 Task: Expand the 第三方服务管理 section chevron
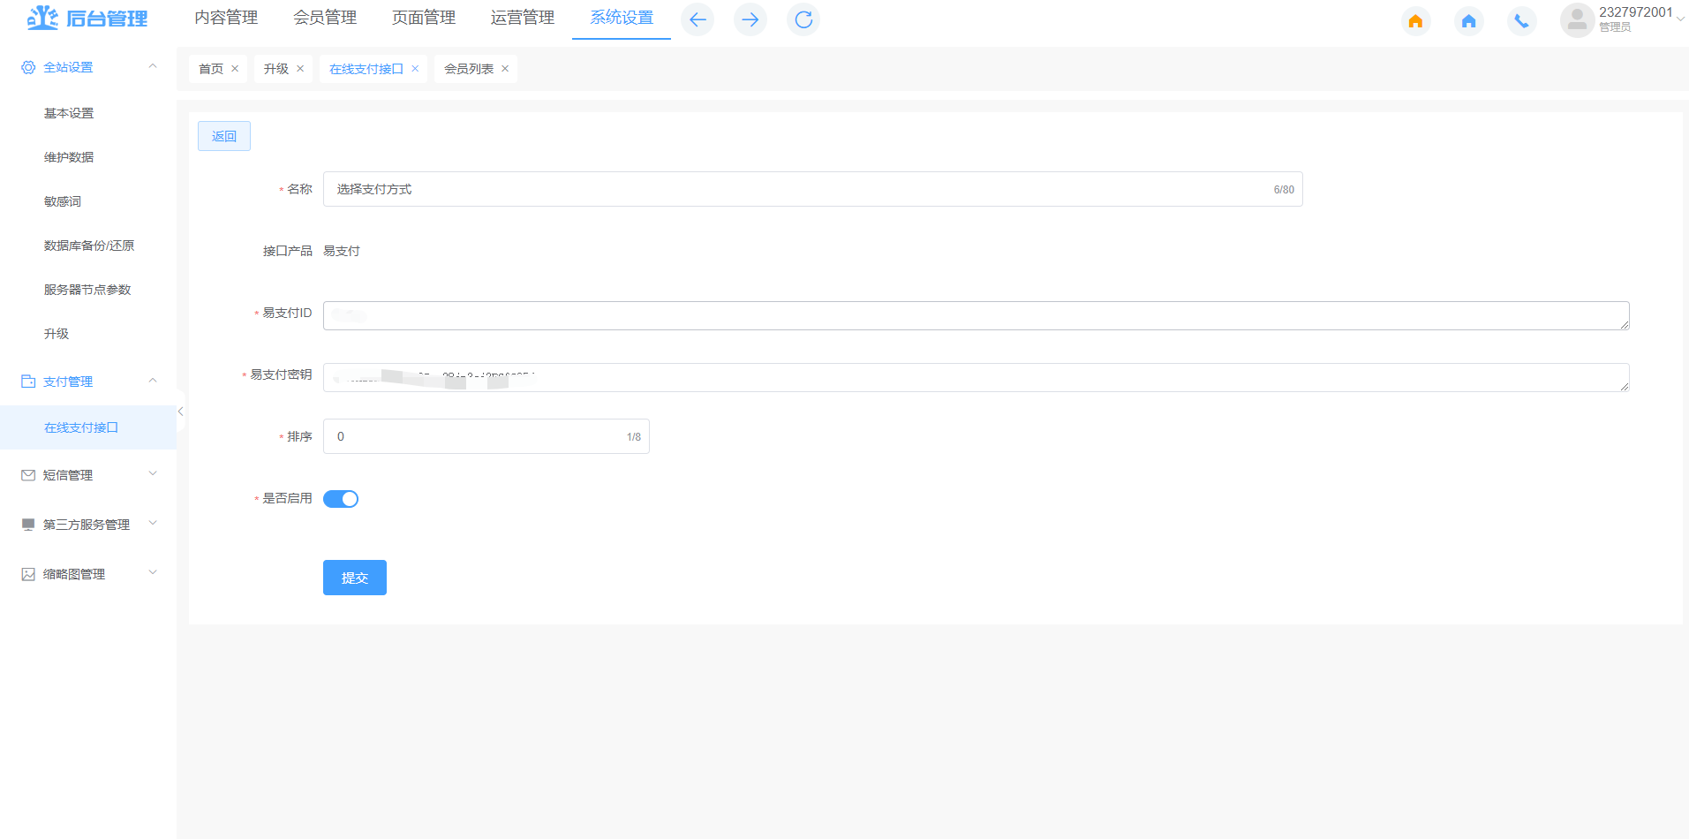(x=153, y=524)
